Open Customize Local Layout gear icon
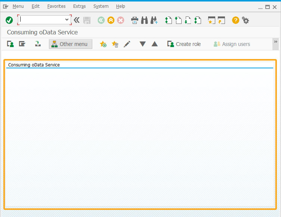This screenshot has width=281, height=217. 246,20
